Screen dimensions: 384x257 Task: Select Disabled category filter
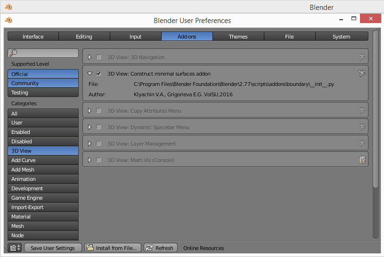pyautogui.click(x=43, y=141)
